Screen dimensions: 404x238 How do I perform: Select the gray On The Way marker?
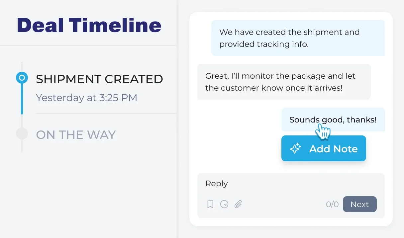(x=22, y=133)
